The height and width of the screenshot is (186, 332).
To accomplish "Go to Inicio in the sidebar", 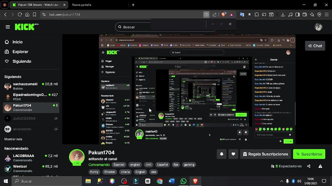I will click(x=17, y=42).
